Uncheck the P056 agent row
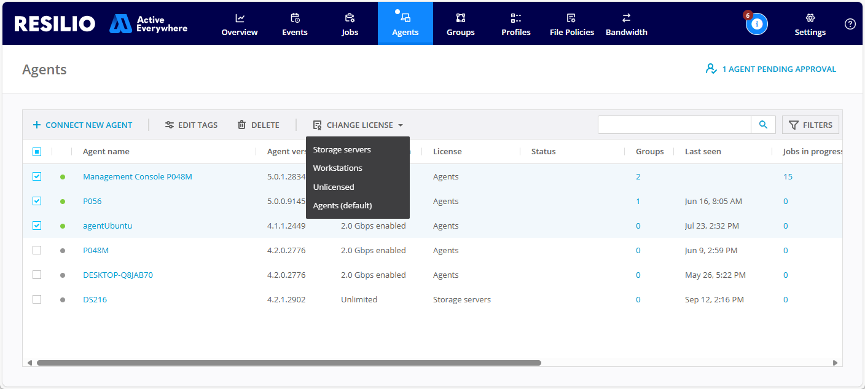 37,201
